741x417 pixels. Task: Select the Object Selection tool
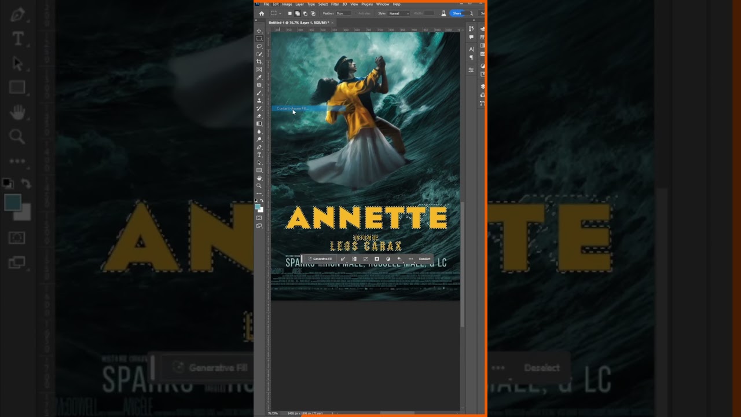tap(259, 53)
